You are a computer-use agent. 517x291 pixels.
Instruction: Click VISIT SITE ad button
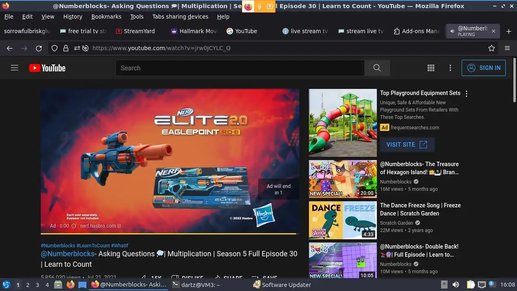pyautogui.click(x=407, y=145)
